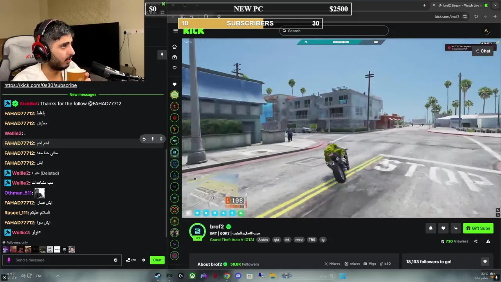The image size is (501, 282).
Task: Pin the hovered FAHAD77712 chat message
Action: coord(153,139)
